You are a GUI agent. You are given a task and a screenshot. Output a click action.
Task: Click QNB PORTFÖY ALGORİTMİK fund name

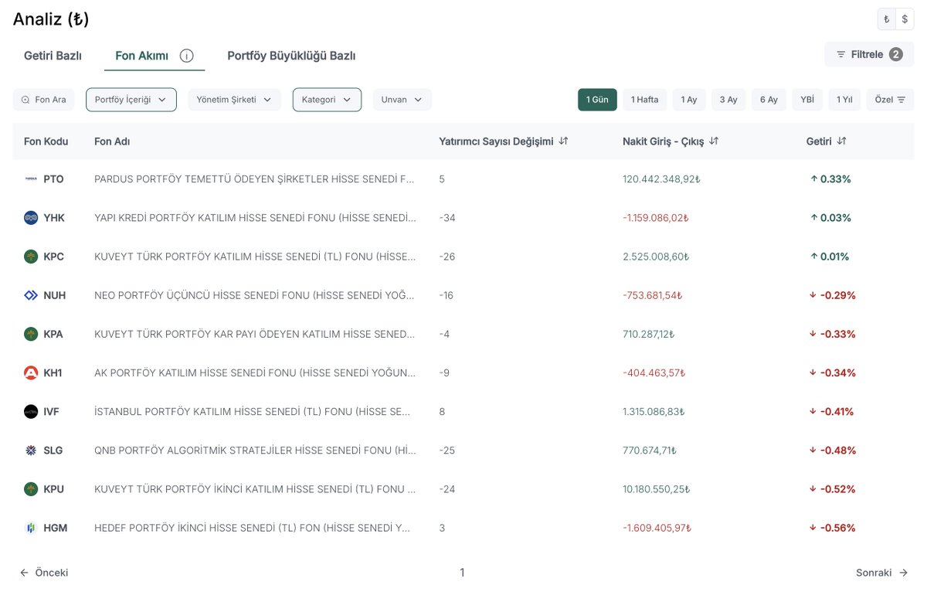[255, 450]
